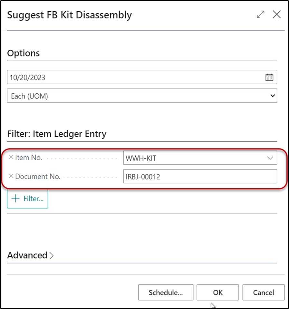Remove the Document No. filter

11,176
